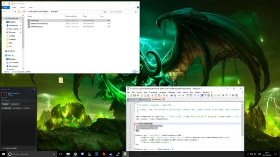Click the Undo arrow in Notepad++ toolbar

(163, 96)
